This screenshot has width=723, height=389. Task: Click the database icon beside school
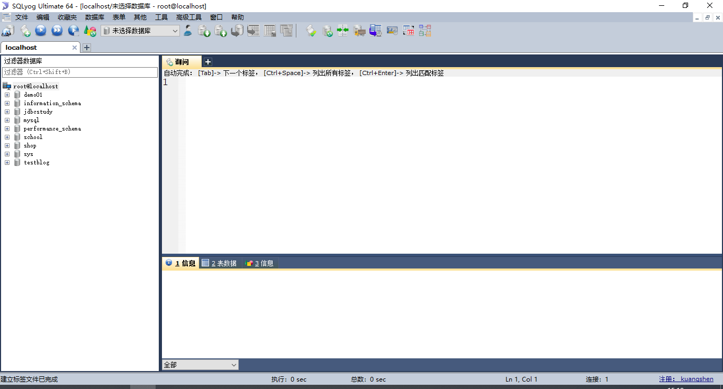point(17,137)
